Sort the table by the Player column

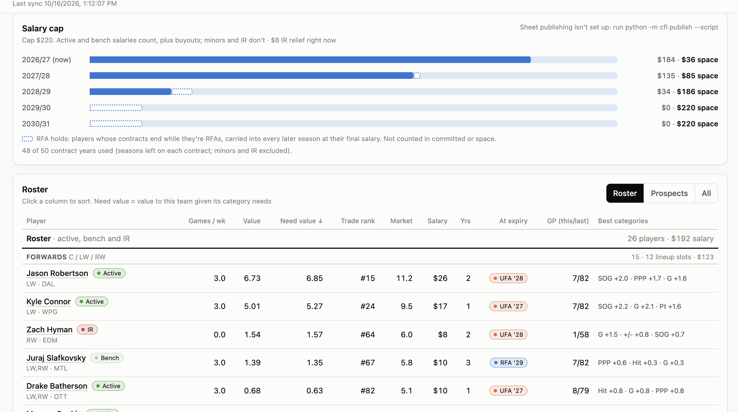click(x=36, y=221)
